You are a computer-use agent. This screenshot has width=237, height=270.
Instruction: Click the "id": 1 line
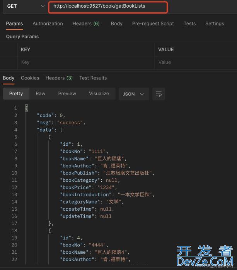pos(71,144)
